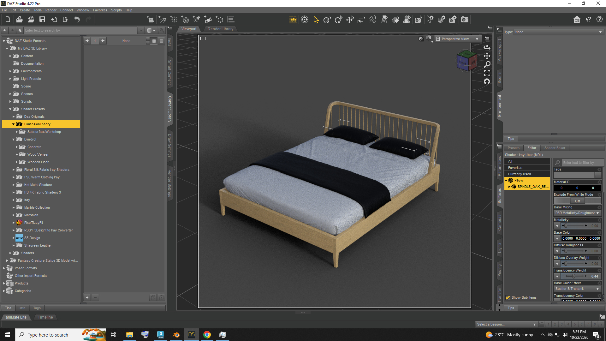Click the viewport view cube
Image resolution: width=606 pixels, height=341 pixels.
pyautogui.click(x=466, y=60)
